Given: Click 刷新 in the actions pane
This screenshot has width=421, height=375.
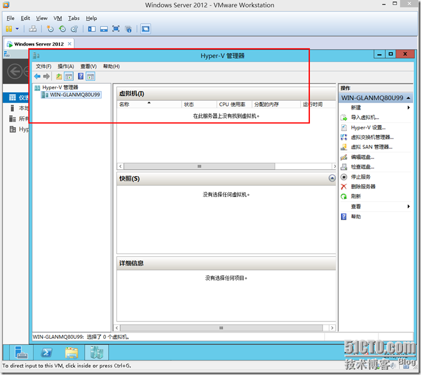Looking at the screenshot, I should coord(355,196).
